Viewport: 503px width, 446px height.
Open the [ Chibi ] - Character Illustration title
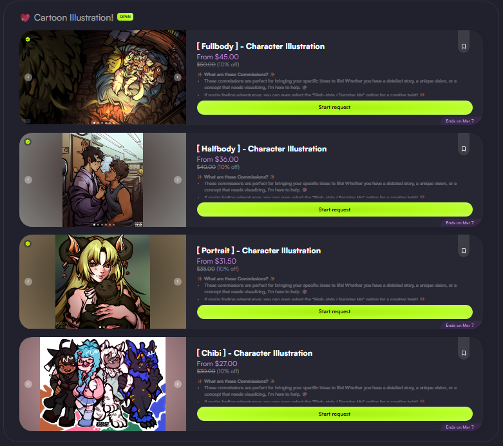(254, 353)
